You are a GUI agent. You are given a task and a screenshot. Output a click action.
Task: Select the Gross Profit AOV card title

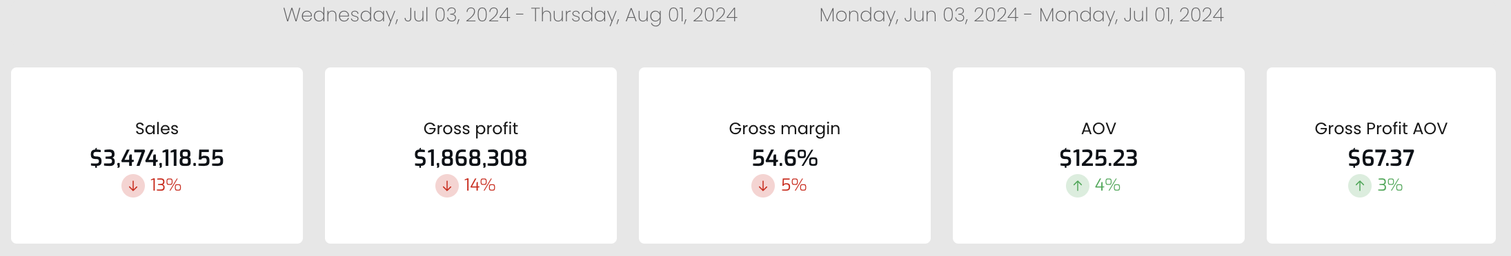[x=1381, y=129]
